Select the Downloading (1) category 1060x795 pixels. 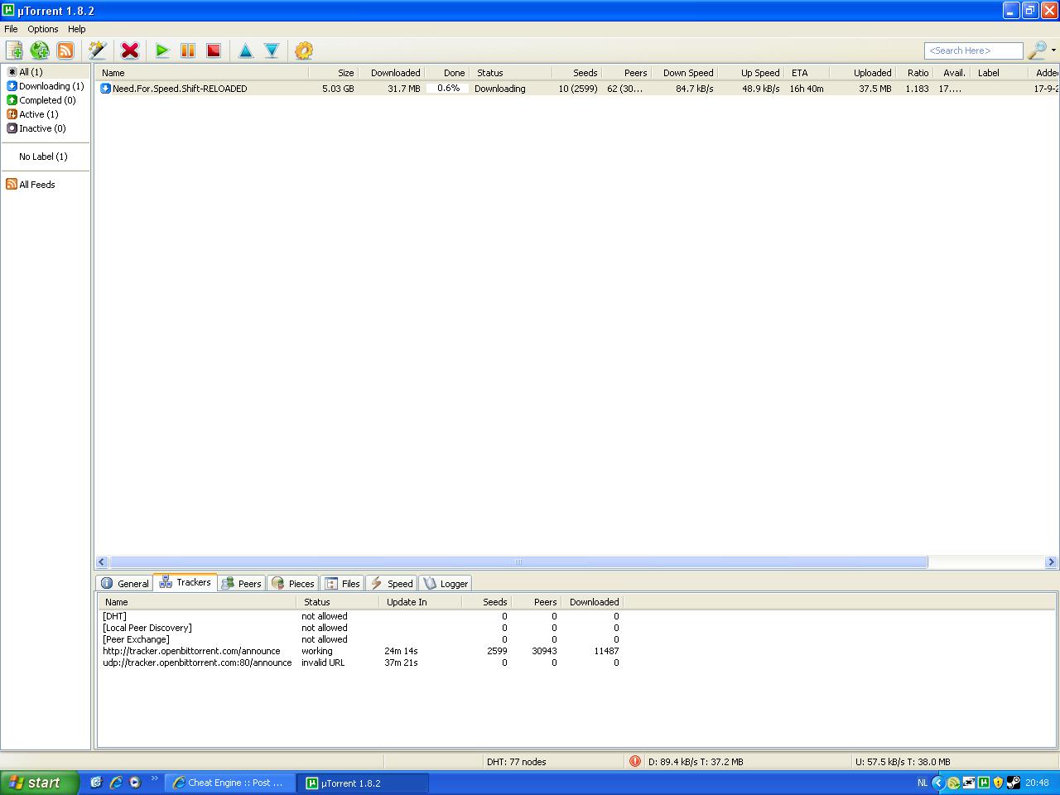[x=46, y=86]
